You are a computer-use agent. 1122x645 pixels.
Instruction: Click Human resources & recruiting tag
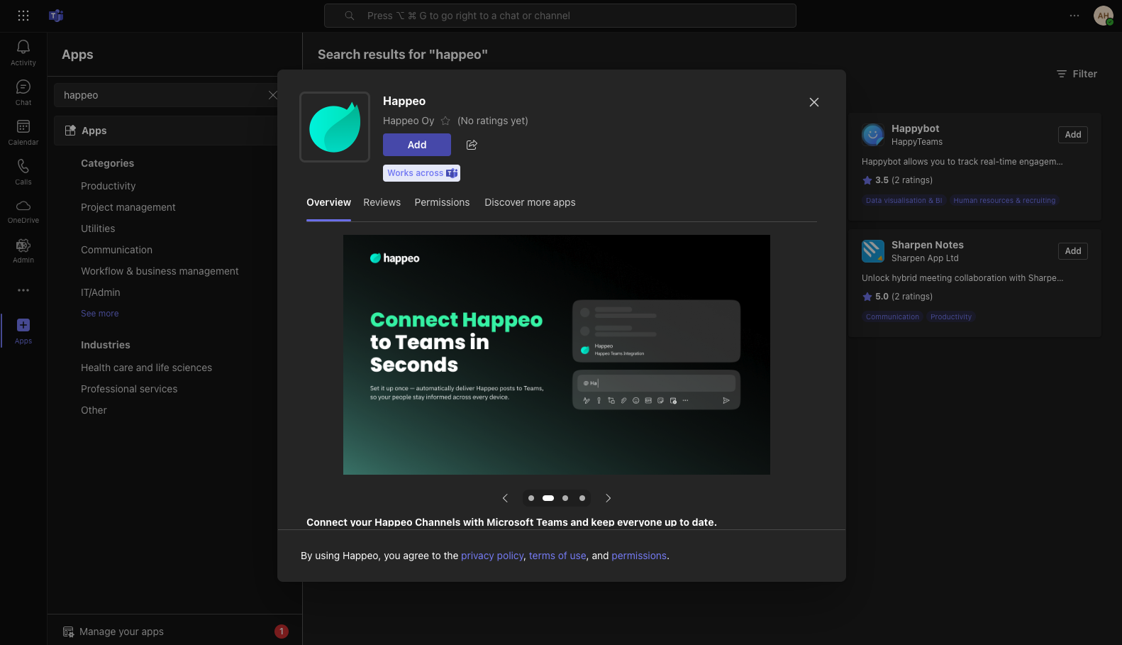click(1004, 201)
